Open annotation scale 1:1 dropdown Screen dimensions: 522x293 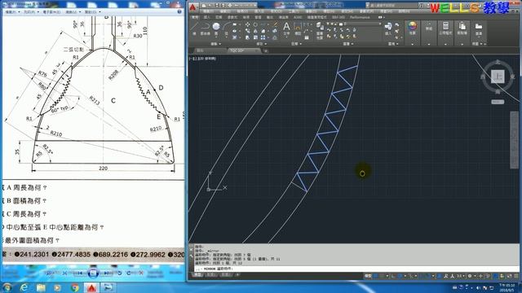click(x=460, y=276)
